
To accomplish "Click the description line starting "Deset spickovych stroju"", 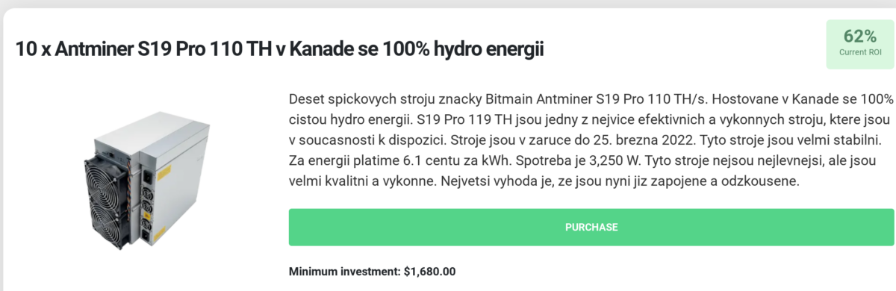I will (591, 98).
